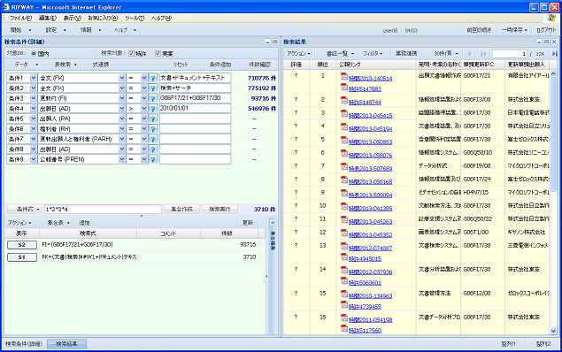Open PDF icon for 2013-041385
The width and height of the screenshot is (562, 352).
[344, 207]
